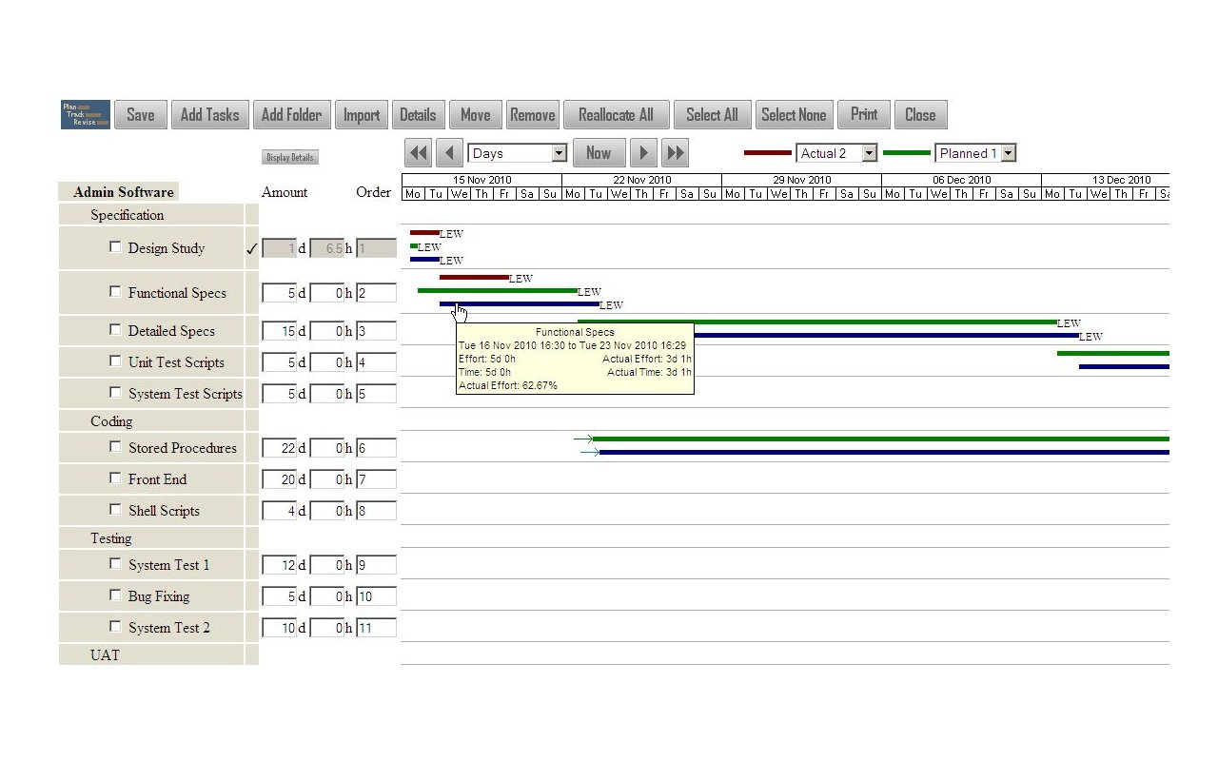The image size is (1218, 761).
Task: Edit Stored Procedures order field
Action: point(376,448)
